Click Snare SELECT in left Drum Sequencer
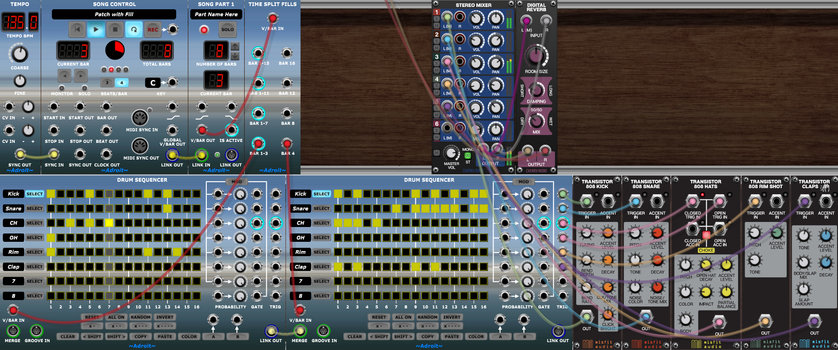The width and height of the screenshot is (838, 350). (35, 209)
